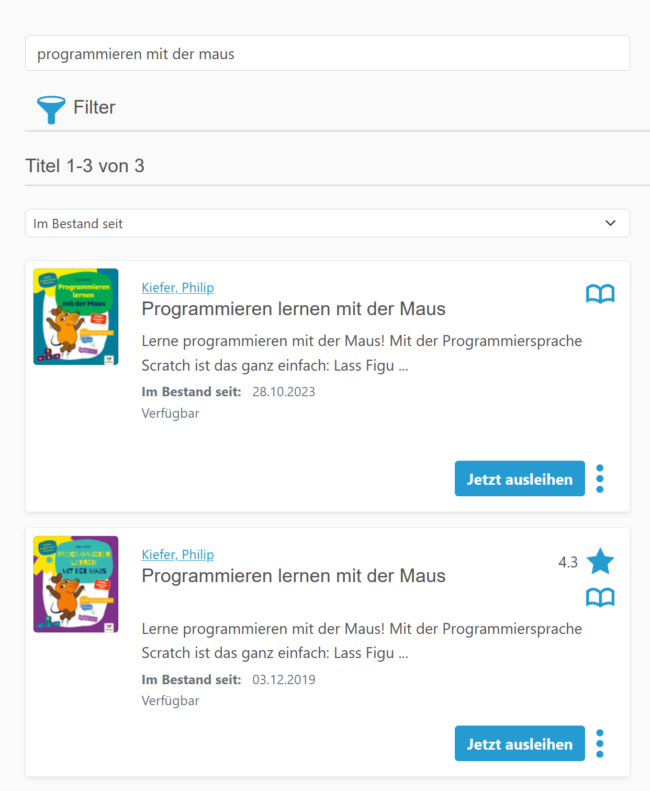Click the green-teal book cover thumbnail
This screenshot has width=650, height=791.
click(76, 317)
